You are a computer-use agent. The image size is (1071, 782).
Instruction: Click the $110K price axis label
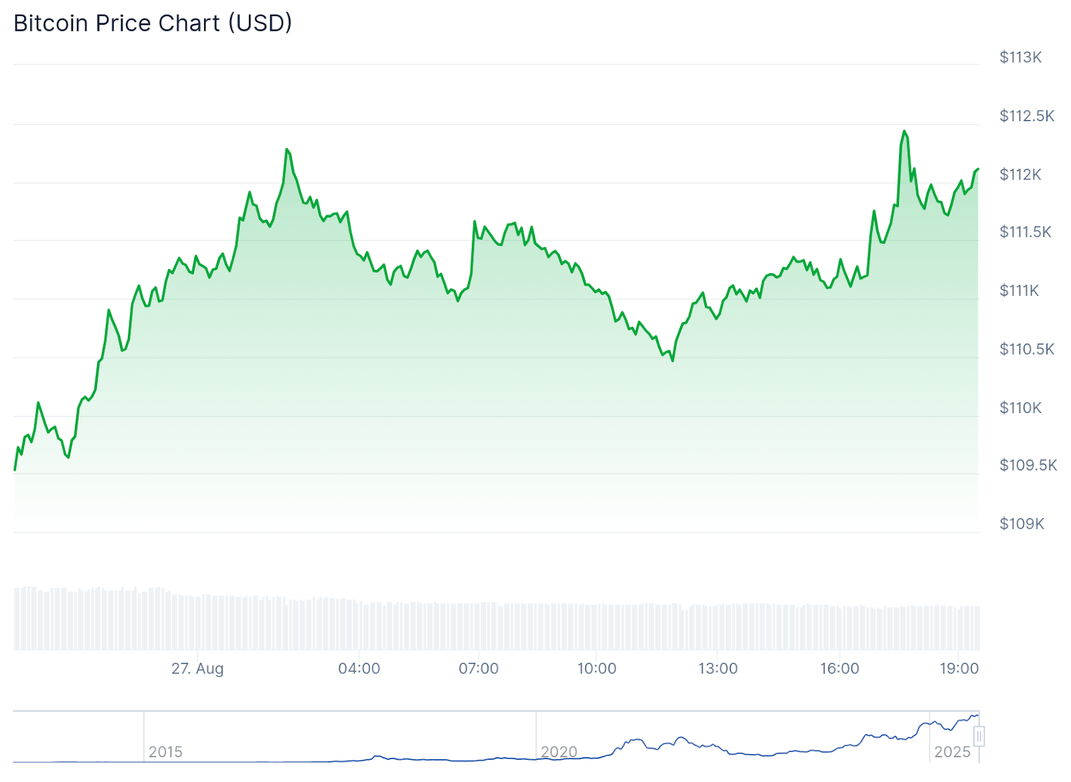[x=1020, y=408]
